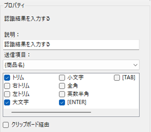
Task: Uncheck the [ENTER] checkbox
Action: coord(62,102)
